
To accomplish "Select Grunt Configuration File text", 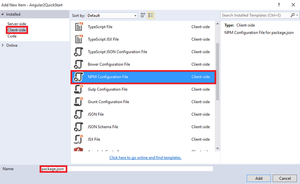I will pyautogui.click(x=108, y=102).
